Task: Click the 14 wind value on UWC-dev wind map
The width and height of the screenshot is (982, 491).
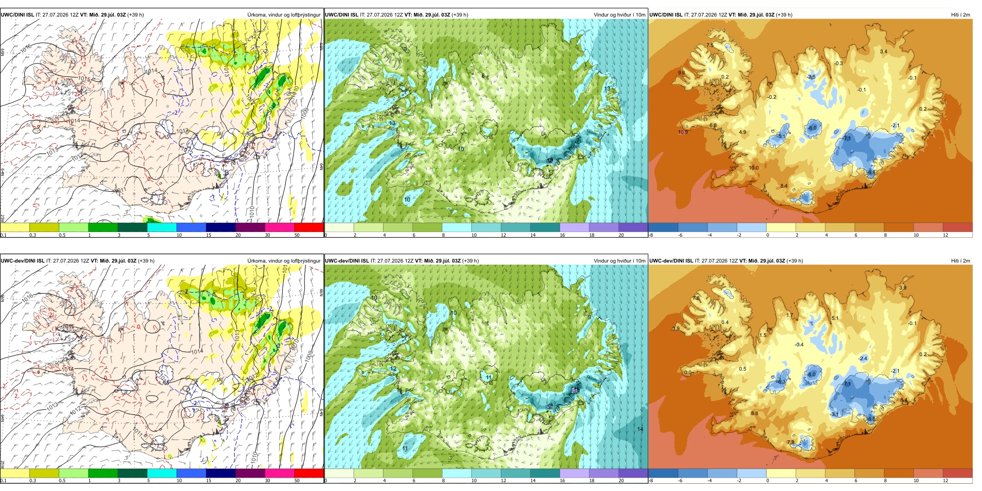Action: [x=640, y=429]
